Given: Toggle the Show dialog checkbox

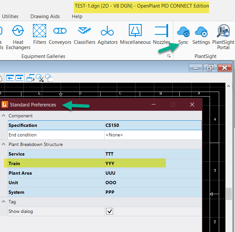Looking at the screenshot, I should tap(109, 211).
